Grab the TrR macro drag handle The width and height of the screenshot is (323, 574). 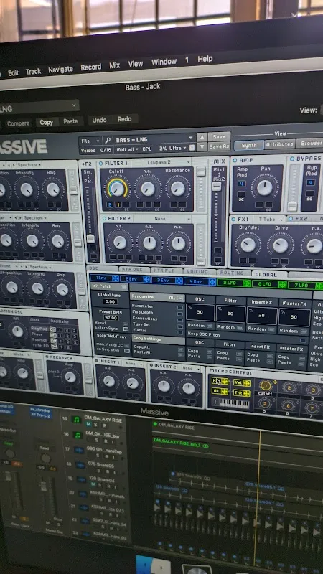pyautogui.click(x=246, y=393)
